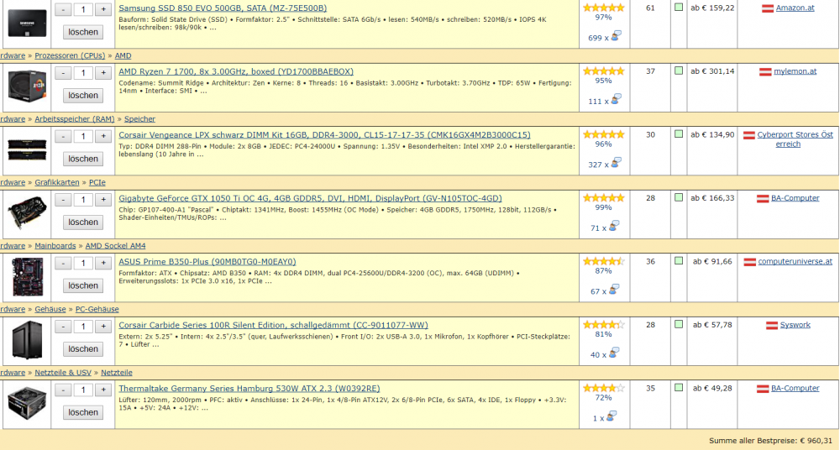Screen dimensions: 840x450
Task: Decrease quantity of Gigabyte GTX 1050 Ti
Action: 63,200
